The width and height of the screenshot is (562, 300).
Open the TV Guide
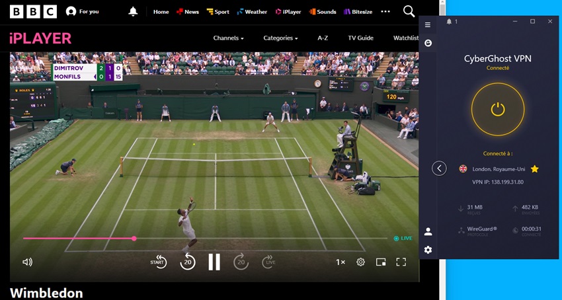click(360, 38)
